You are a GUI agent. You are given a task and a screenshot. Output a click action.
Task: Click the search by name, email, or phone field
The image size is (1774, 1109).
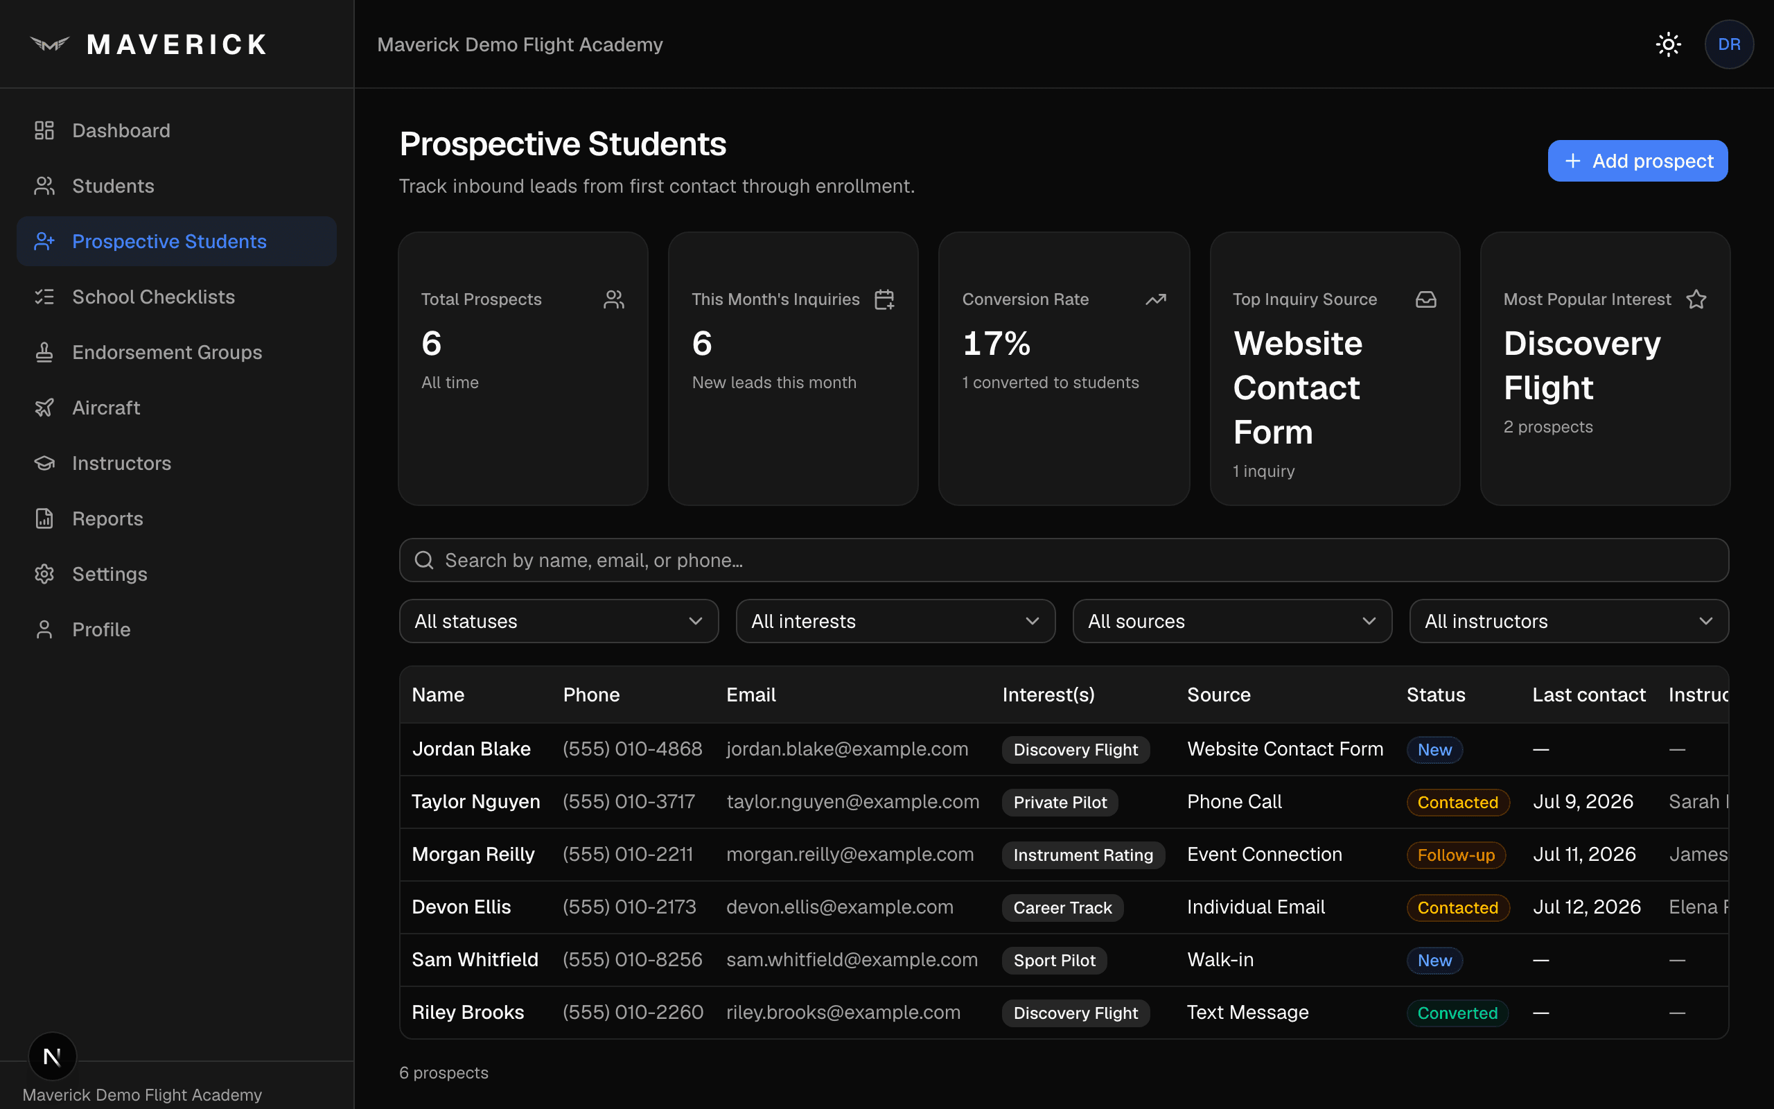[x=1064, y=560]
